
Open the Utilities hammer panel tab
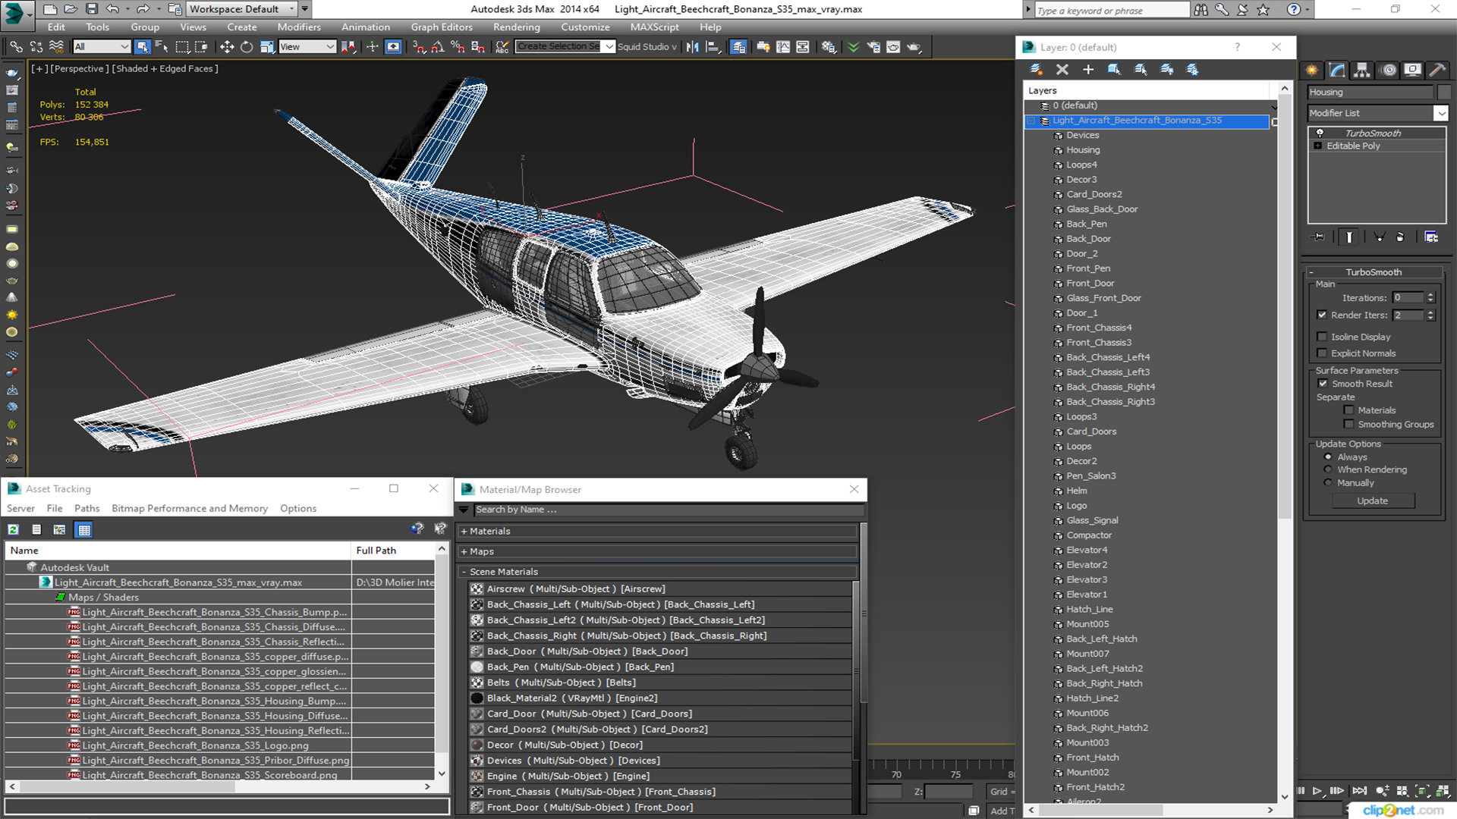click(x=1437, y=70)
